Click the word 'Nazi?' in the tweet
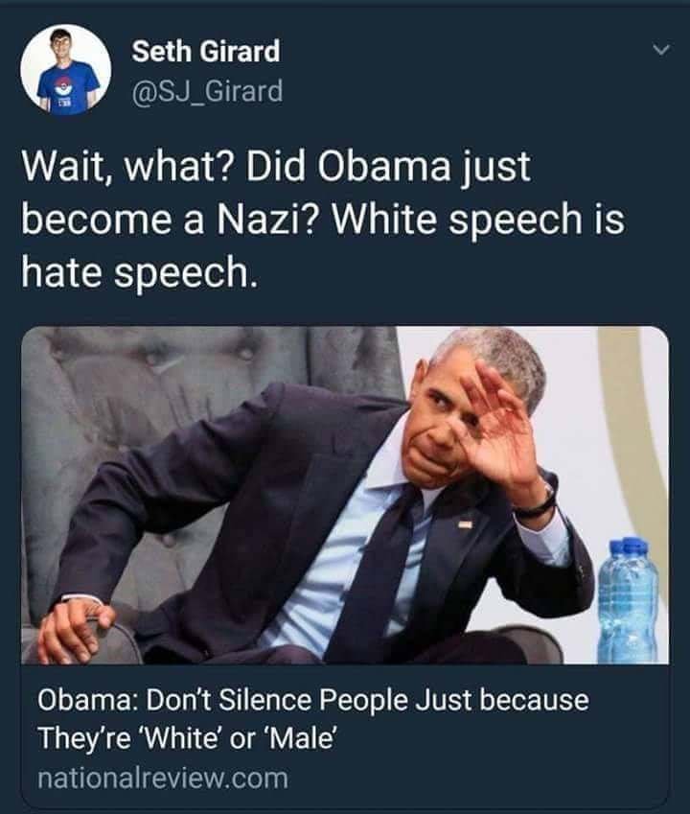690x814 pixels. pyautogui.click(x=268, y=219)
